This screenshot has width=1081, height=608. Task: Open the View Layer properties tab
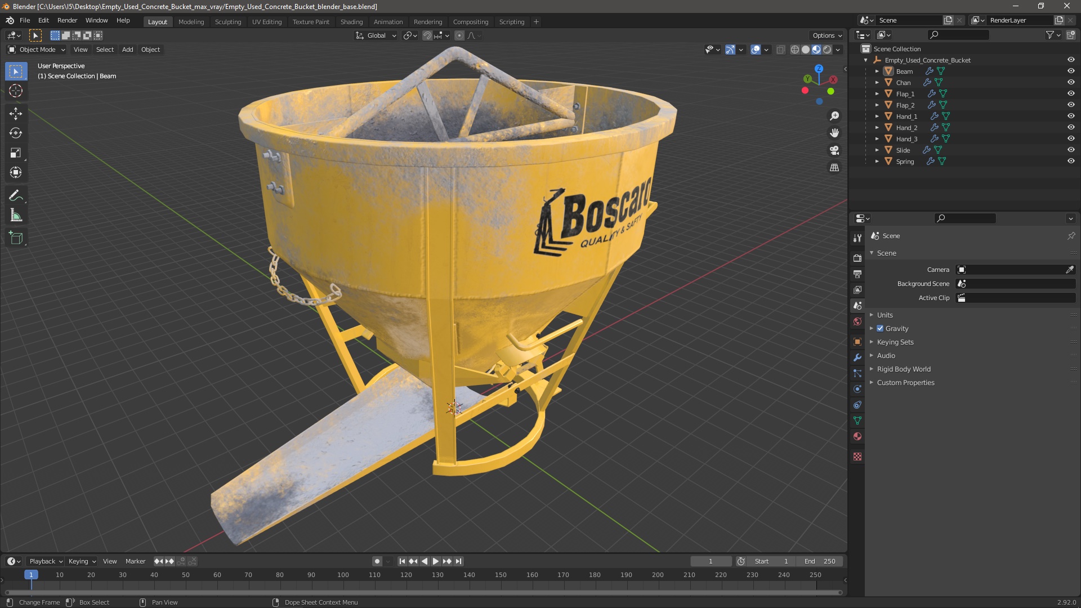pos(857,289)
